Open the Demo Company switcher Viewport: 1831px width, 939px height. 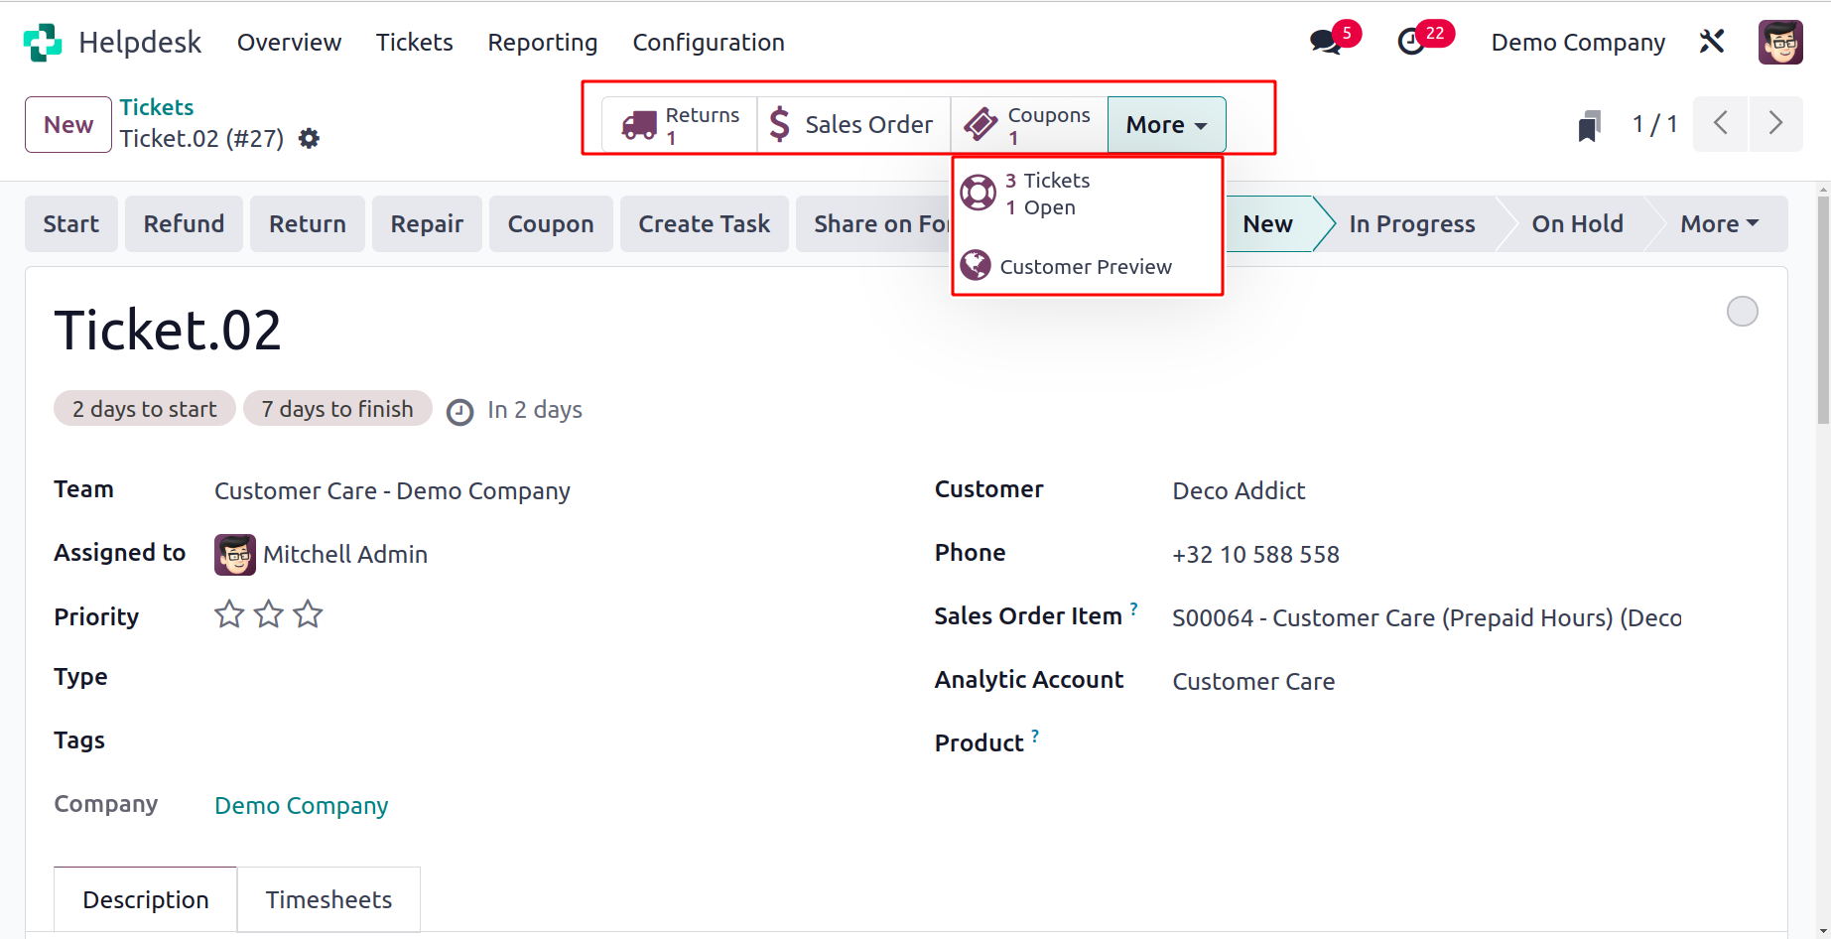(1578, 43)
